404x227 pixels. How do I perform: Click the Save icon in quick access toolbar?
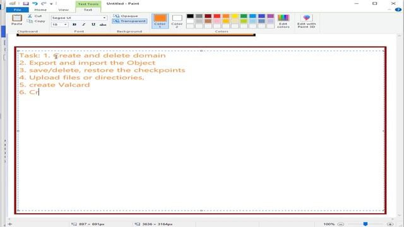tap(26, 4)
